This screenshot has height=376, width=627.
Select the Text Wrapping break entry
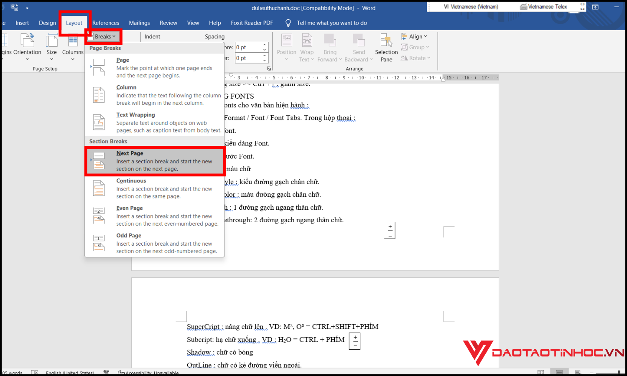(x=155, y=122)
